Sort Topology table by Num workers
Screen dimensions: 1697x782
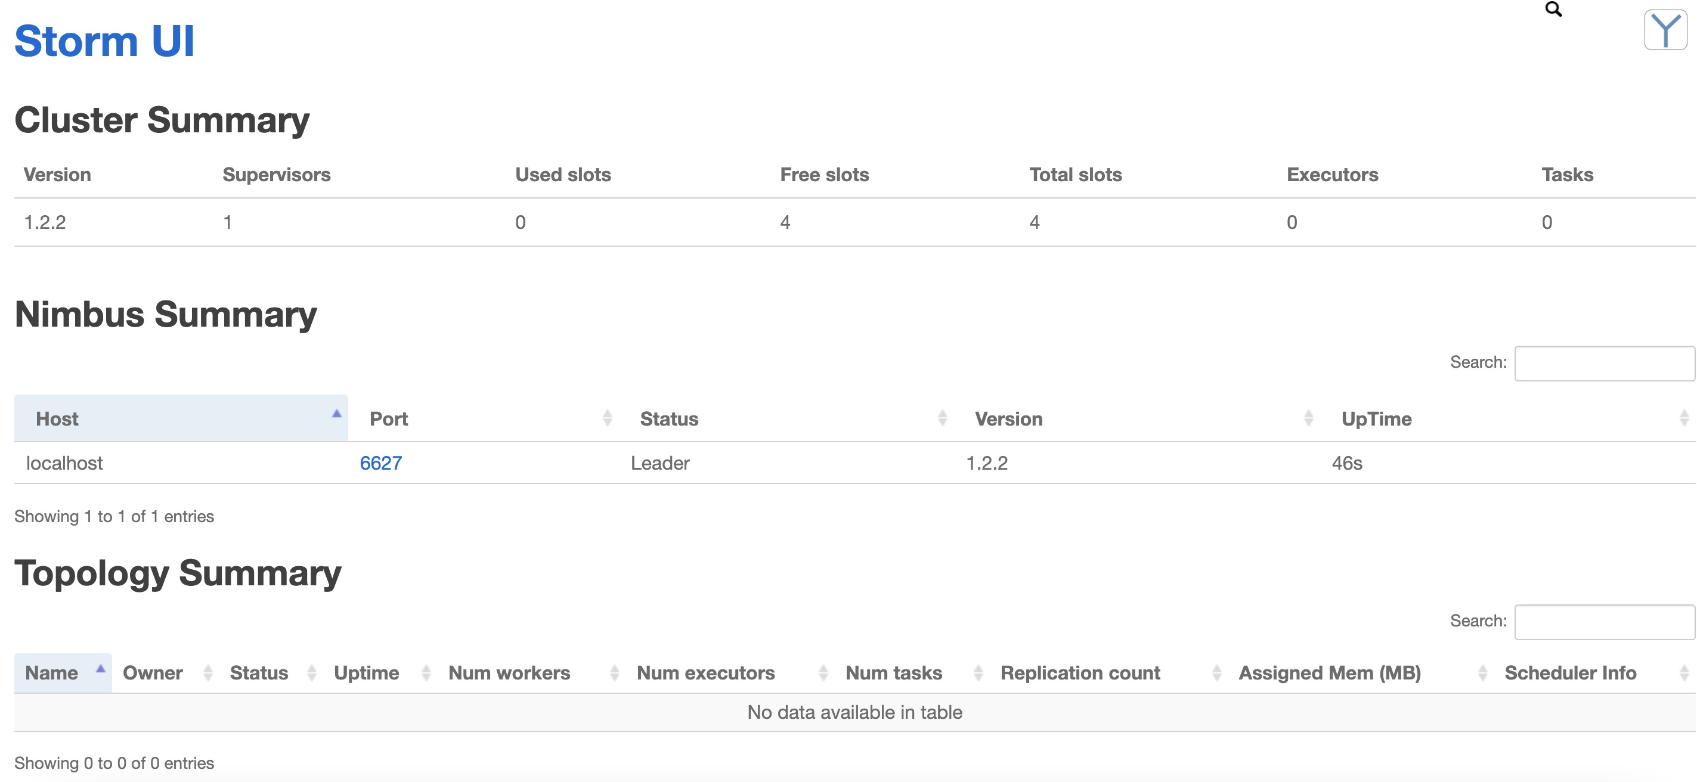(x=532, y=673)
